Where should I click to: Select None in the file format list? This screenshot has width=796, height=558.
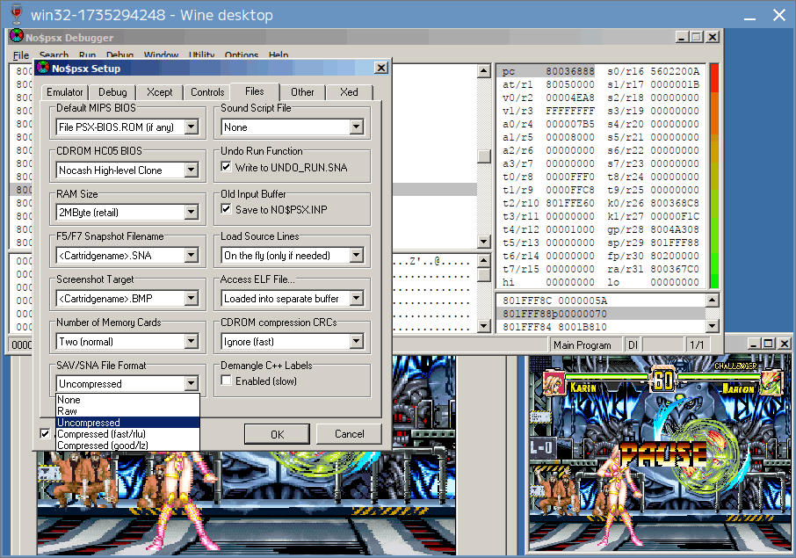pyautogui.click(x=127, y=400)
